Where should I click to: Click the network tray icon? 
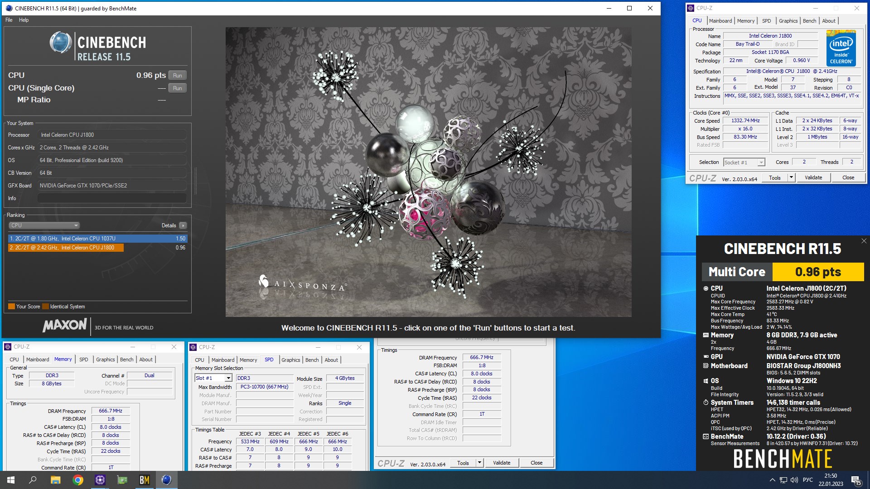coord(783,480)
